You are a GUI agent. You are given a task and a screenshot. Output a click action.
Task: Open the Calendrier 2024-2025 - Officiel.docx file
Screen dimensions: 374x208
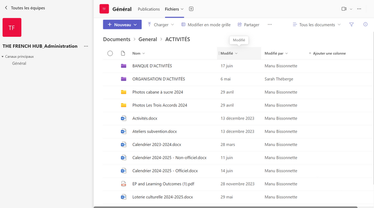point(165,171)
